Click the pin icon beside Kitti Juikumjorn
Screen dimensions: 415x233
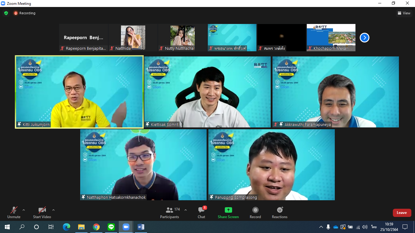[x=19, y=124]
